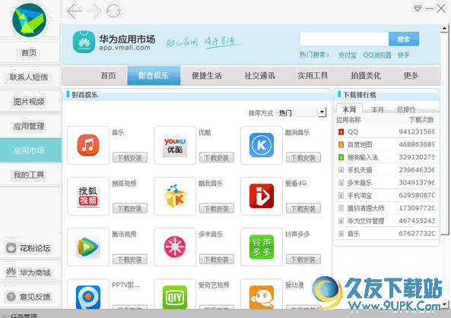Open the 铃声多多 app icon
The width and height of the screenshot is (451, 318).
click(x=262, y=247)
